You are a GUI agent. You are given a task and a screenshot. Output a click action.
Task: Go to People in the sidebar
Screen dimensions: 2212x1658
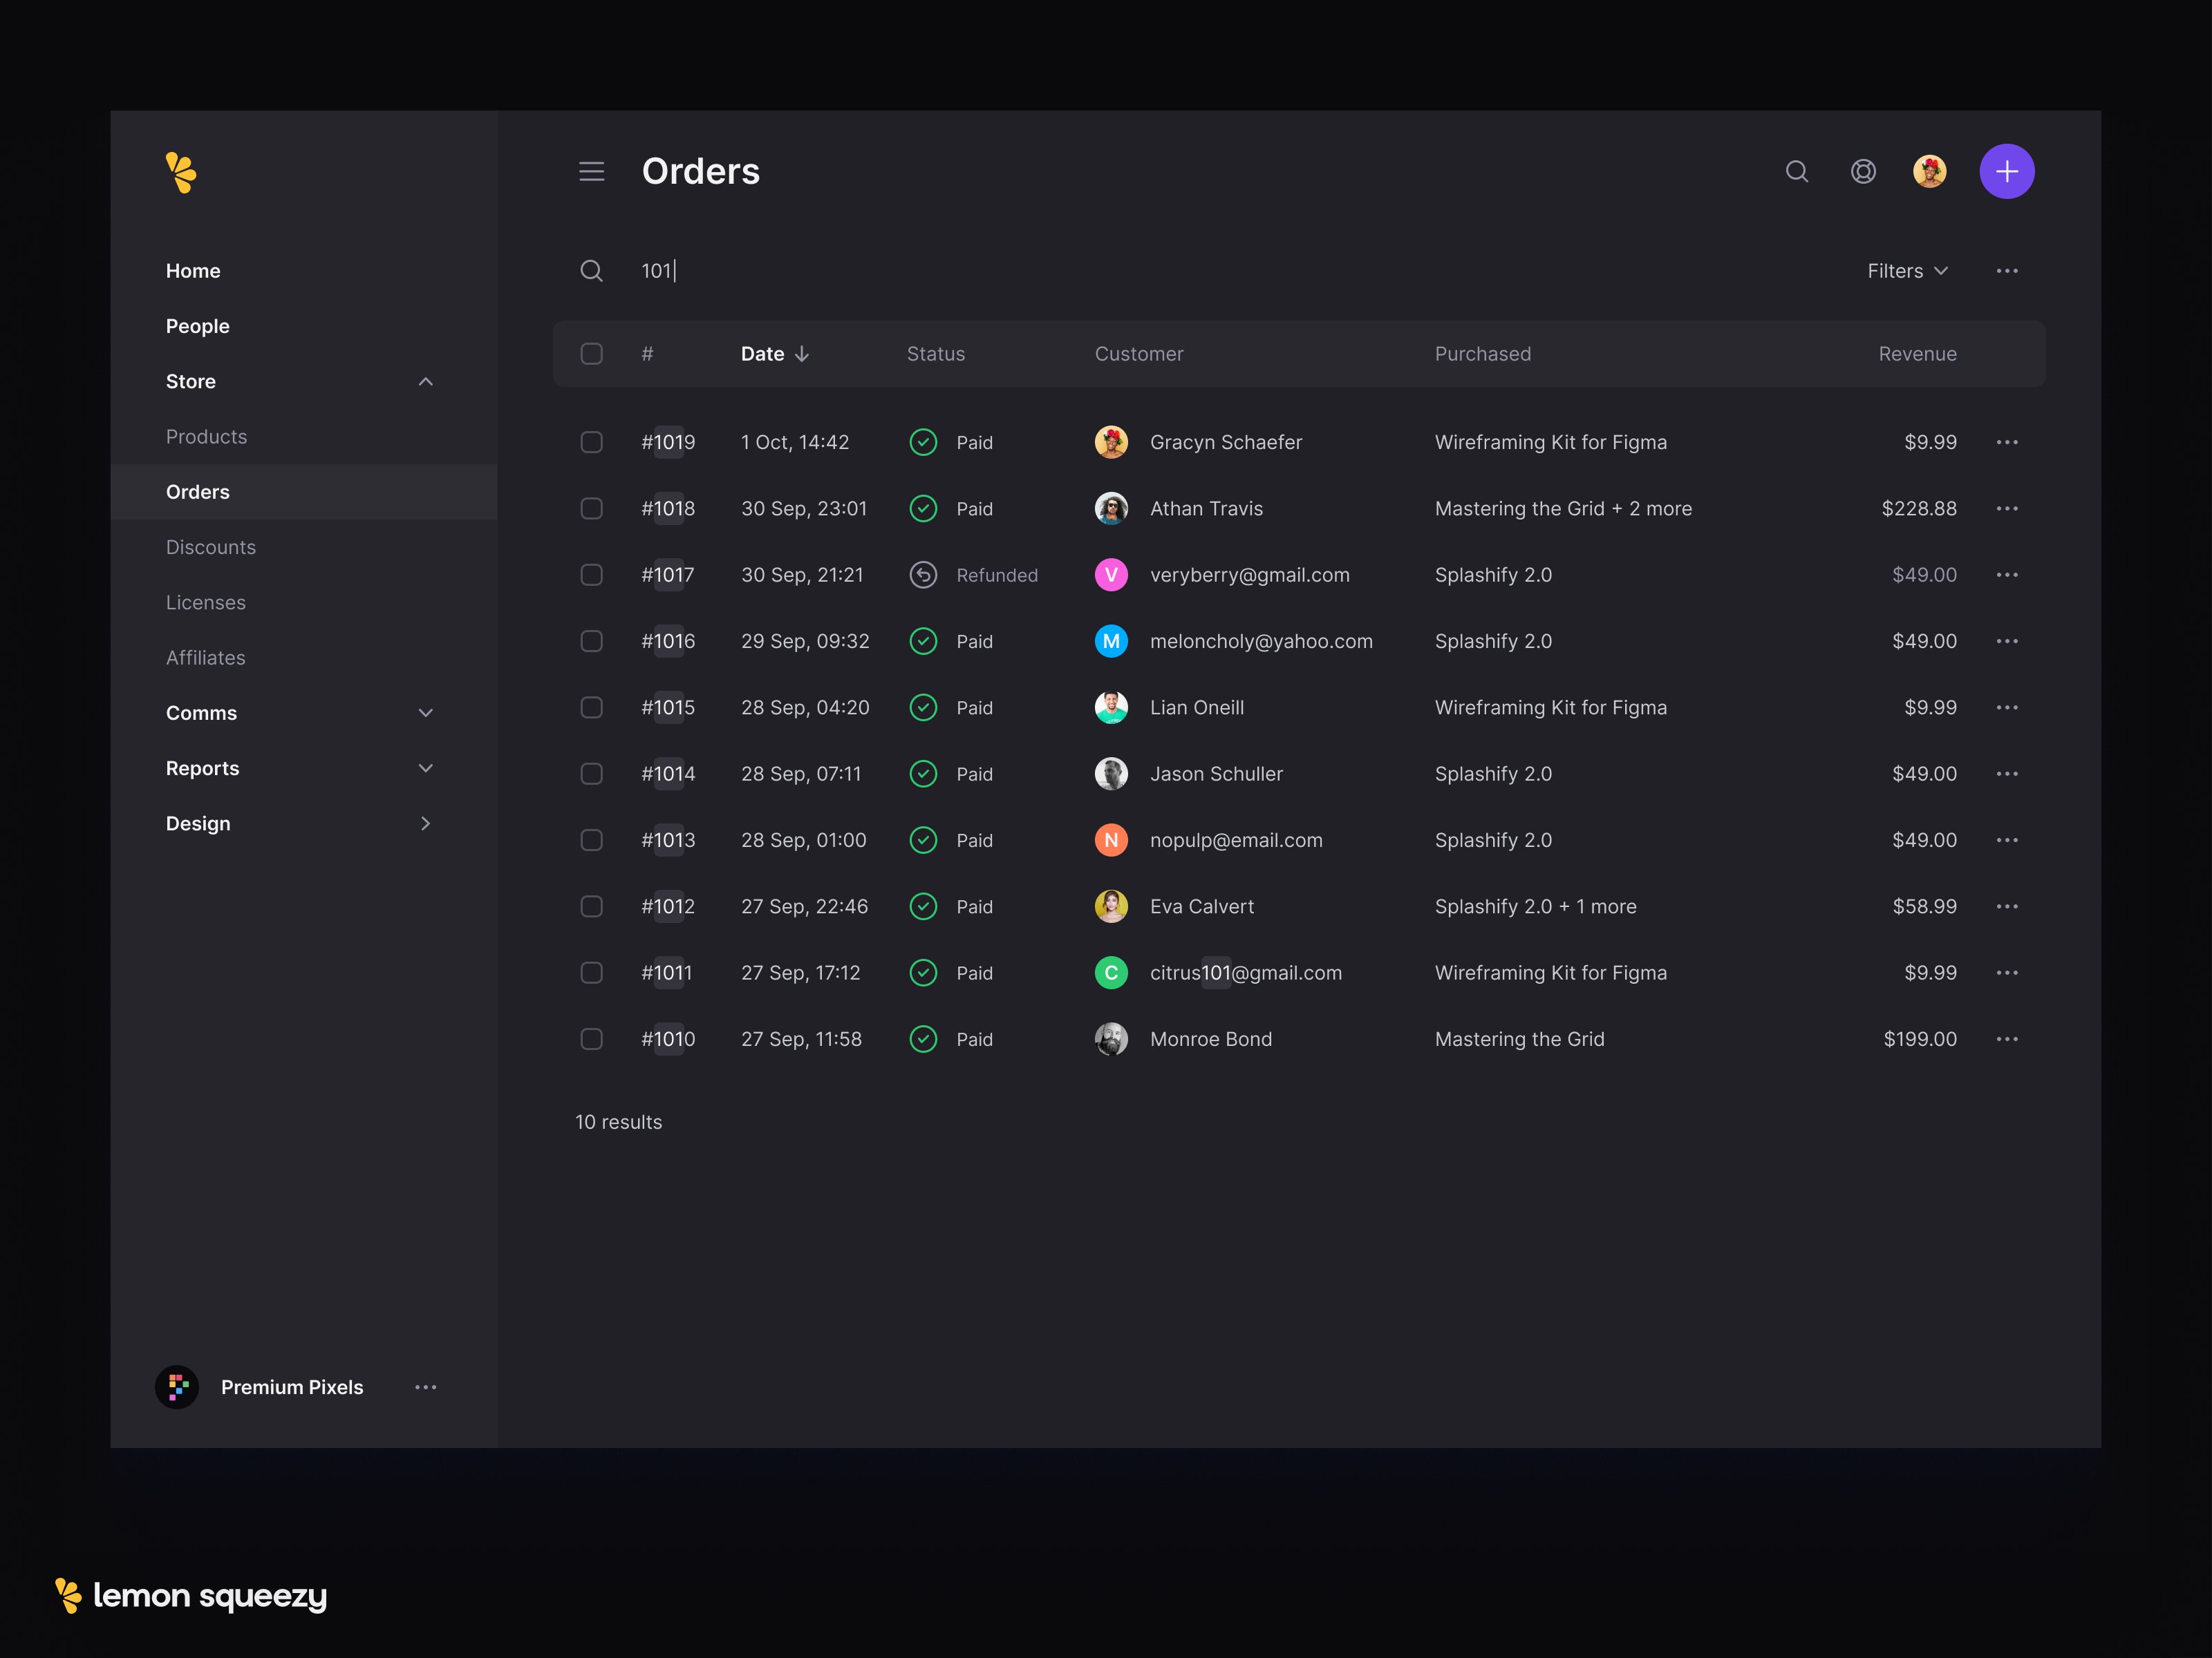pos(198,326)
